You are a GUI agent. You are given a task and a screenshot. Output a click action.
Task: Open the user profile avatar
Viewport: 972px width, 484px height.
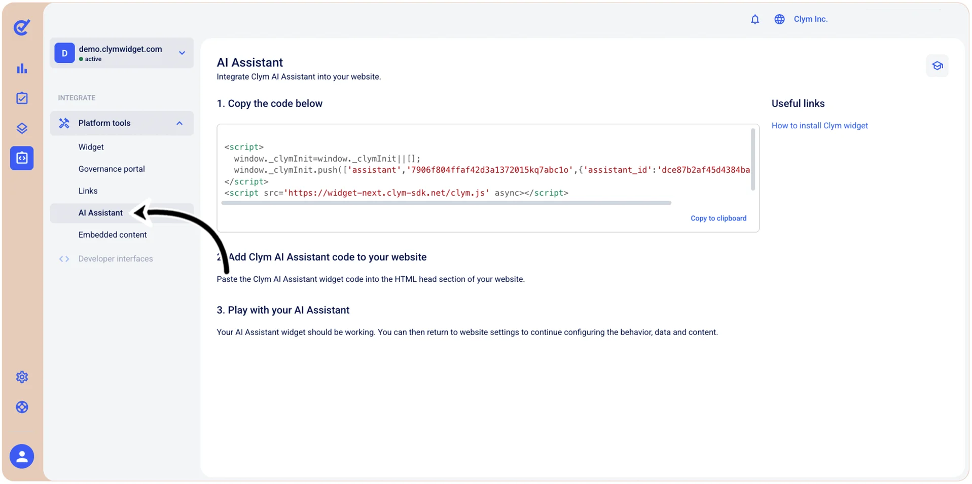pyautogui.click(x=22, y=456)
